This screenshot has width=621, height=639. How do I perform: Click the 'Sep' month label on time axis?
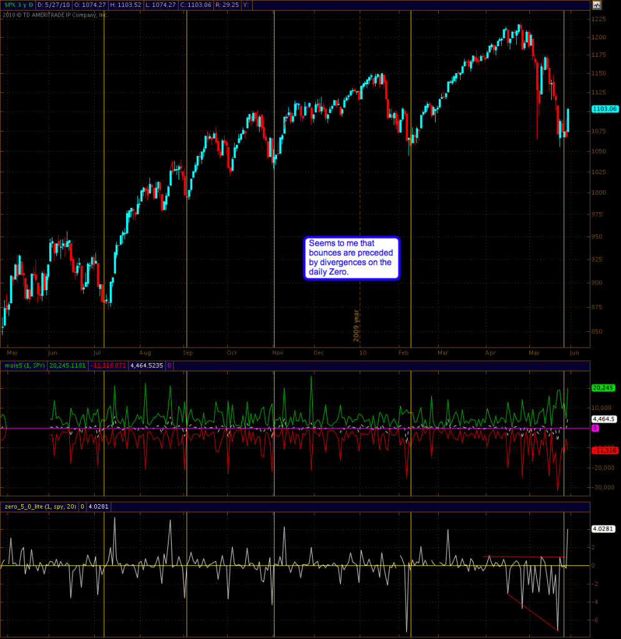[x=187, y=353]
